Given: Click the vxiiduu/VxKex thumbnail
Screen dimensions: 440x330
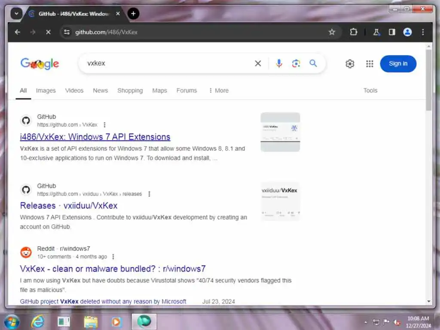Looking at the screenshot, I should pyautogui.click(x=280, y=202).
